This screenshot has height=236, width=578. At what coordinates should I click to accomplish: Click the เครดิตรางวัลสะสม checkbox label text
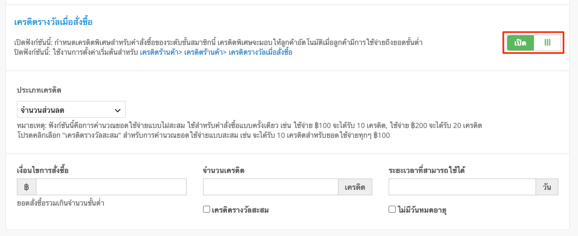(241, 211)
